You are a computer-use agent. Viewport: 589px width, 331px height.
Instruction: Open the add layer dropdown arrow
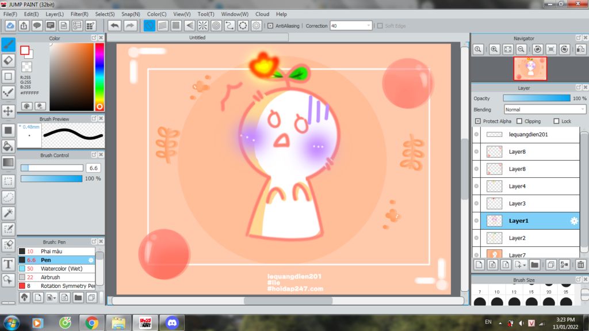524,265
